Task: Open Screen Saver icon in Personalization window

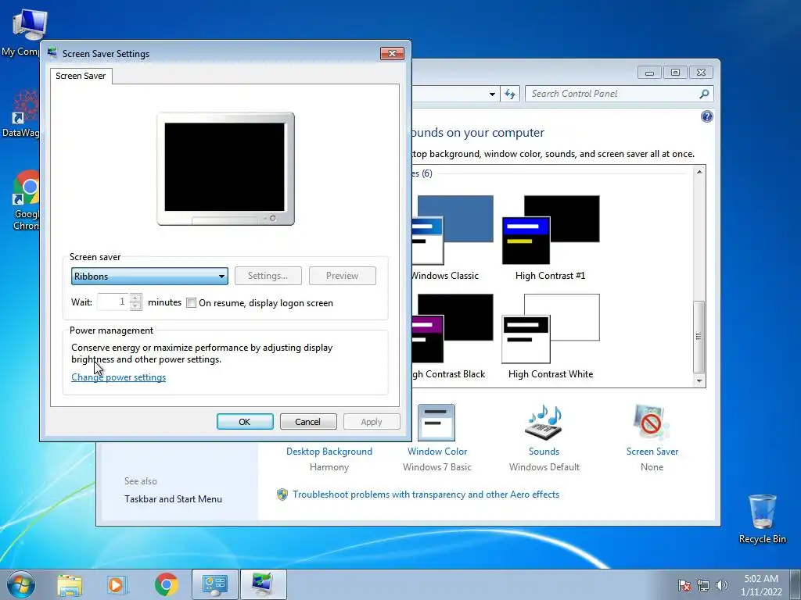Action: tap(652, 423)
